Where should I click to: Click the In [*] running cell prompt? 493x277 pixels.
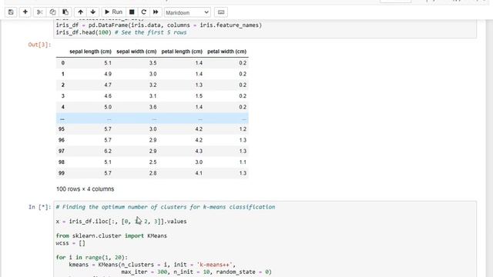[x=39, y=207]
